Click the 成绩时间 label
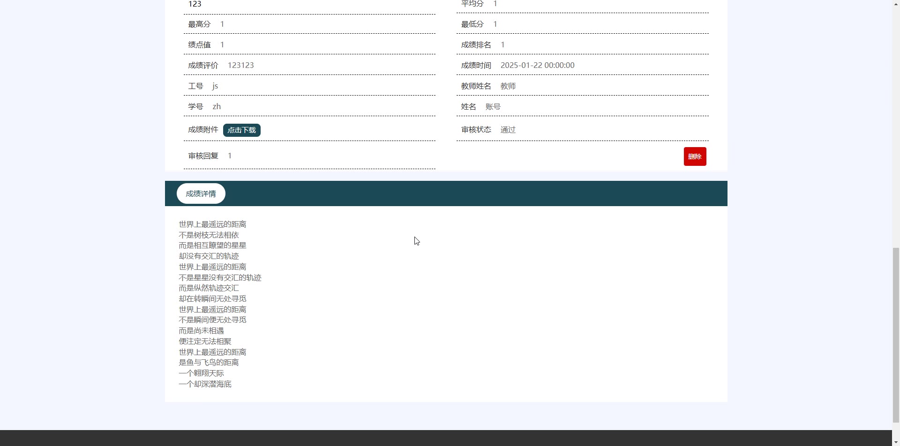Screen dimensions: 900x446 point(476,66)
